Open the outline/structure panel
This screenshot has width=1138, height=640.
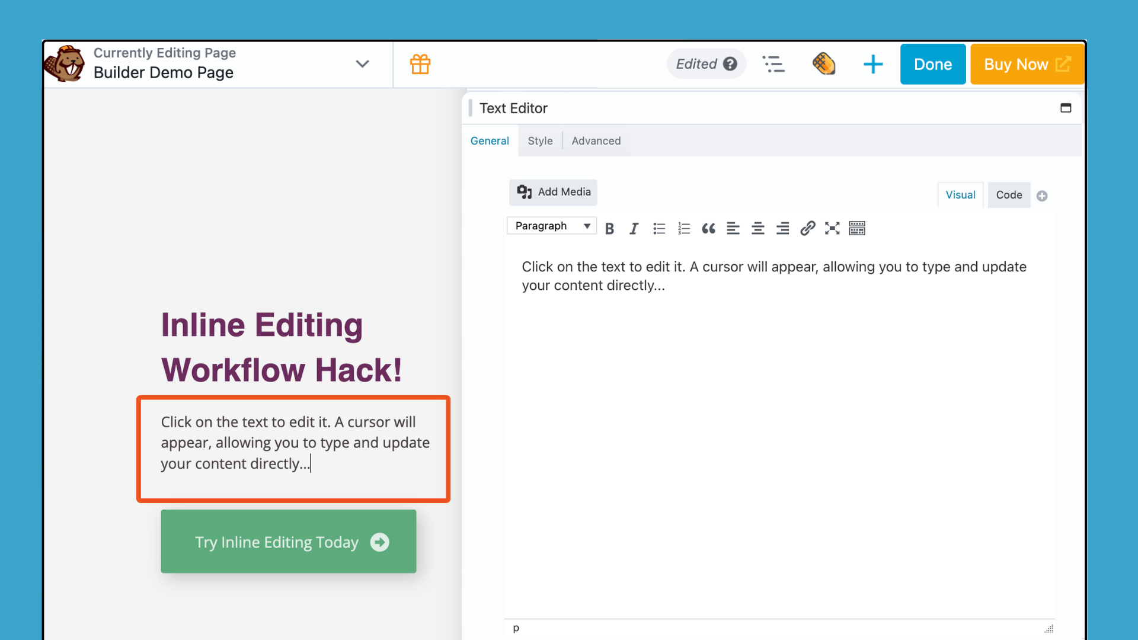click(774, 64)
